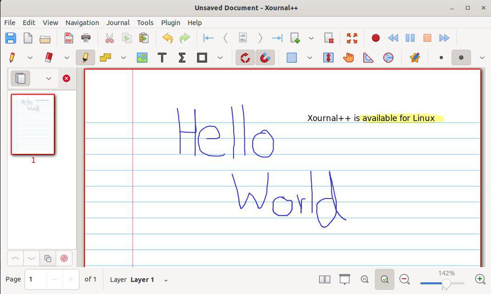The width and height of the screenshot is (491, 294).
Task: Print the document
Action: pos(86,38)
